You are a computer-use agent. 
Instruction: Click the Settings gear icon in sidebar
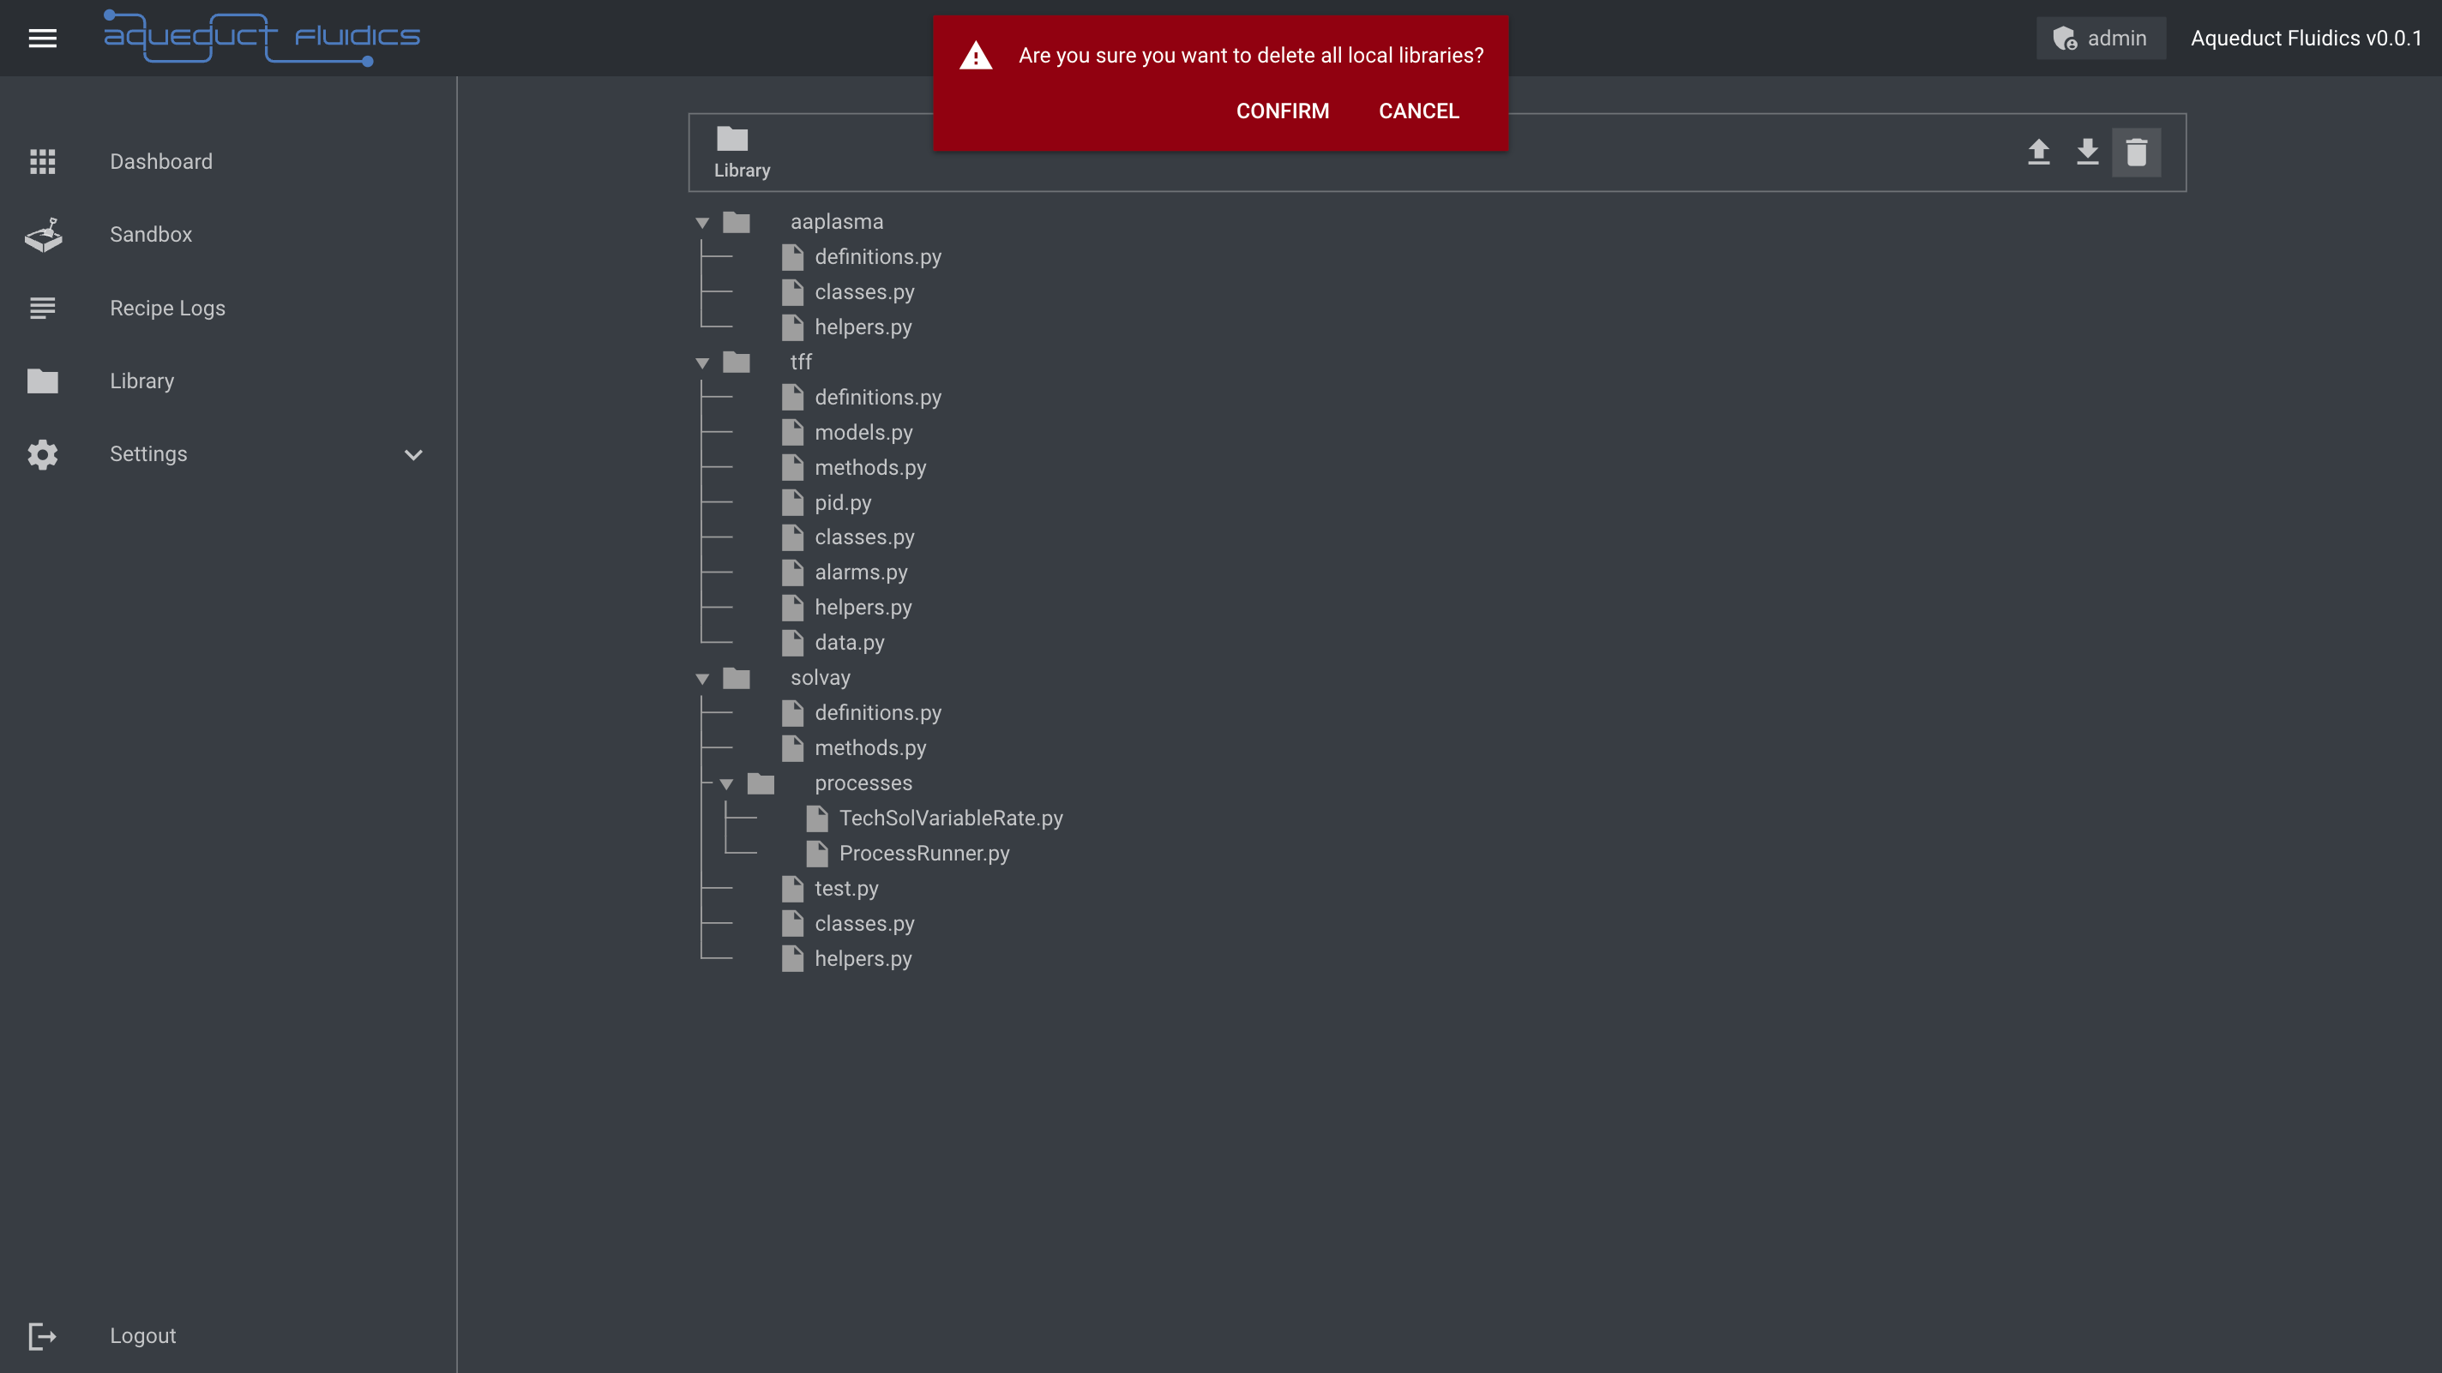[42, 454]
